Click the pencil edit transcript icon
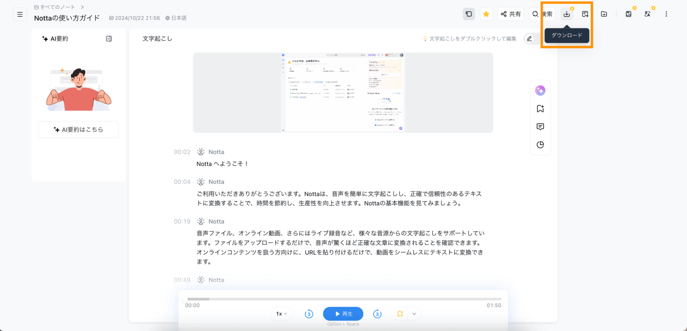 click(529, 39)
